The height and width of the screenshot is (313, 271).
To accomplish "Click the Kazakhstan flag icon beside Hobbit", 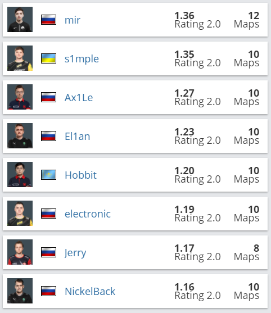I will click(x=48, y=175).
